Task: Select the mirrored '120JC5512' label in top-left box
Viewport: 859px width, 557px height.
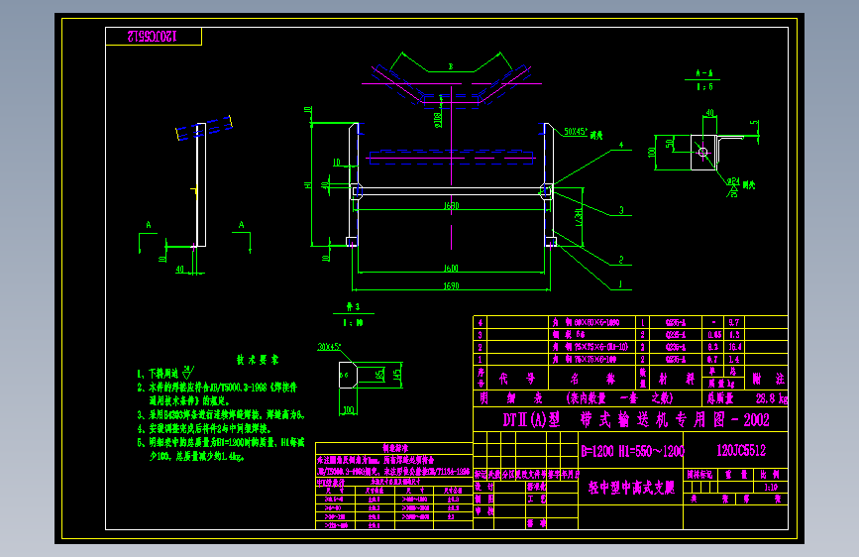Action: [152, 37]
